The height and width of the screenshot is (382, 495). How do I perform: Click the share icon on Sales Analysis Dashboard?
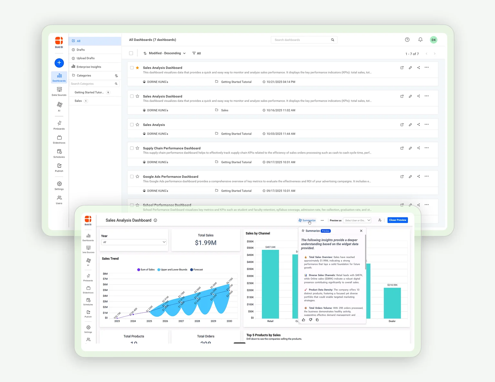point(418,68)
